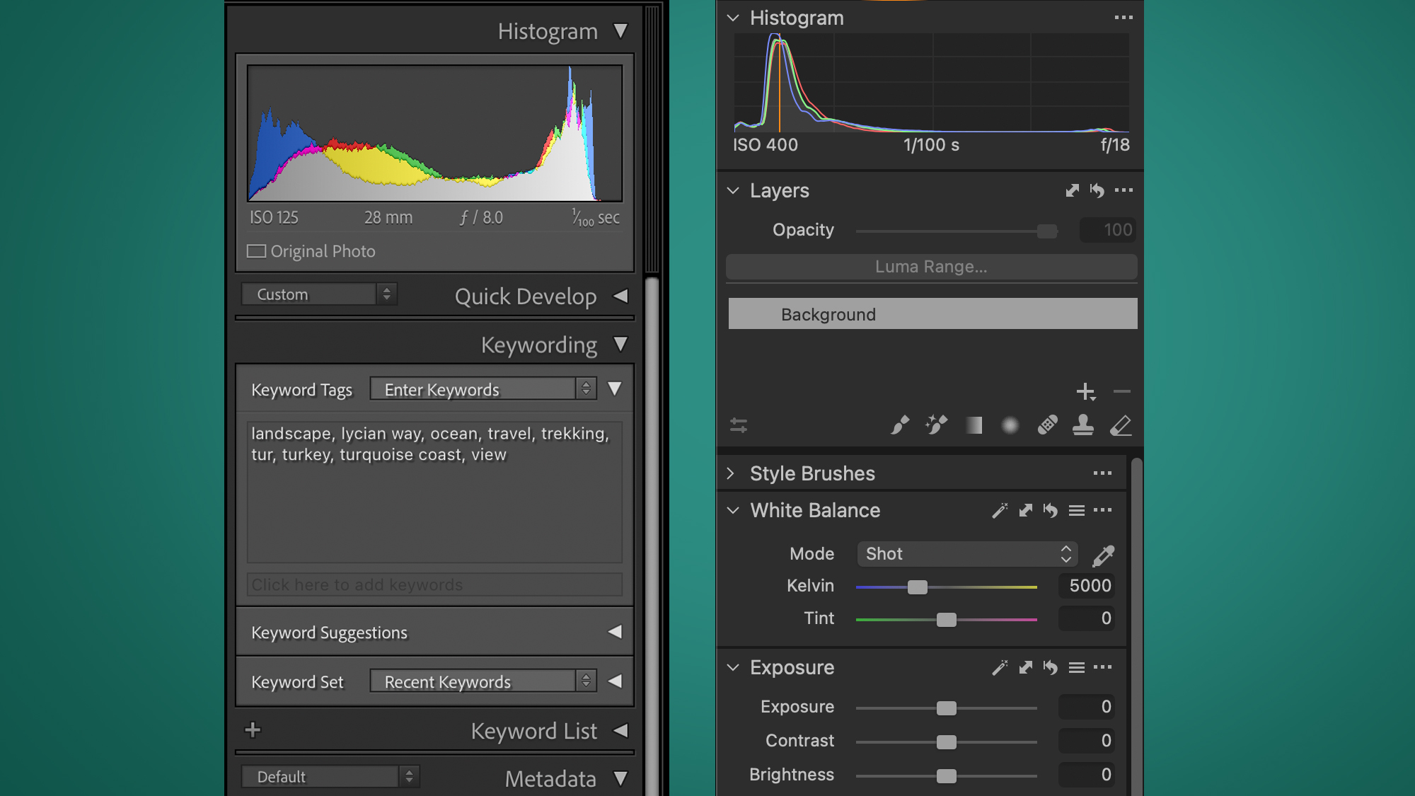1415x796 pixels.
Task: Open White Balance Mode Shot dropdown
Action: coord(967,554)
